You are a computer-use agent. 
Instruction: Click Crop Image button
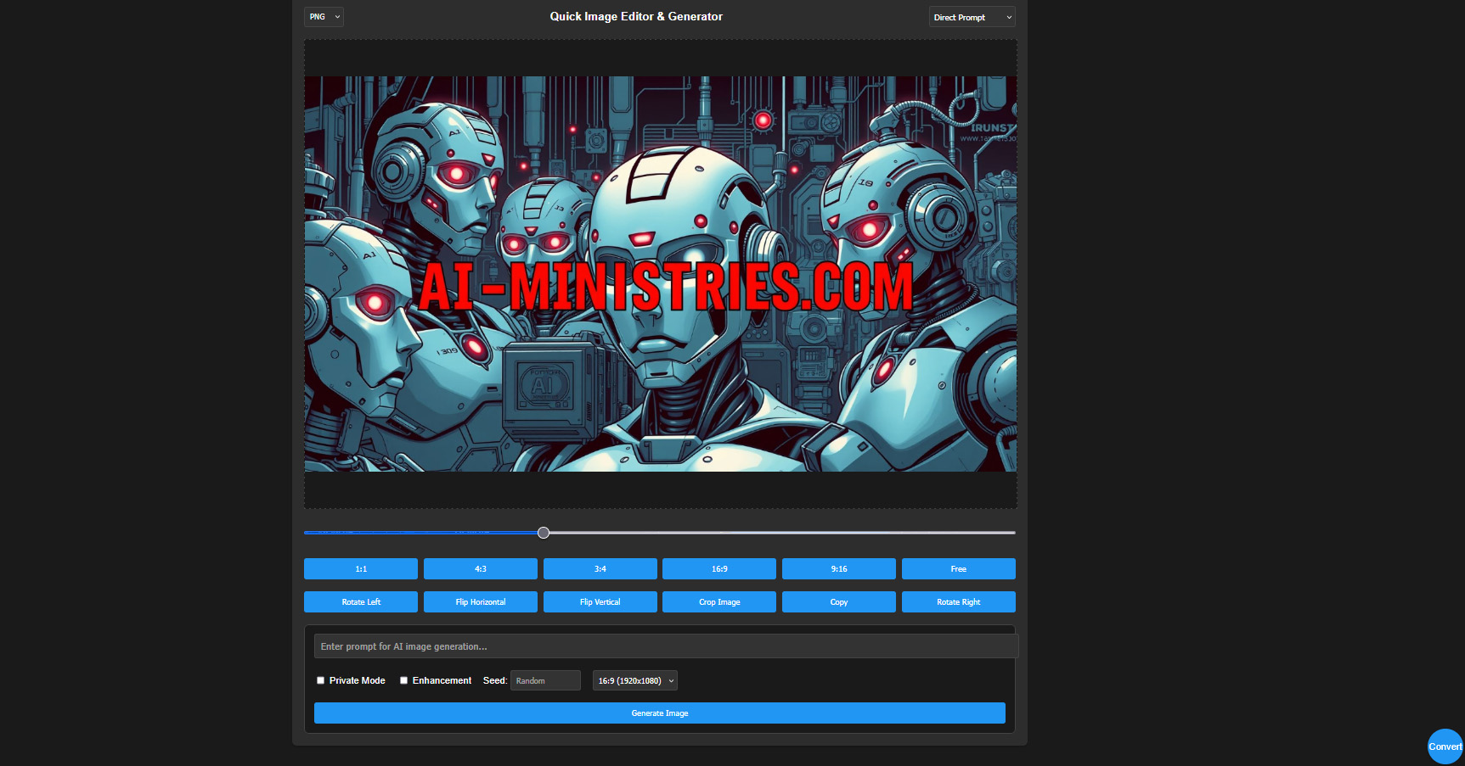(719, 601)
